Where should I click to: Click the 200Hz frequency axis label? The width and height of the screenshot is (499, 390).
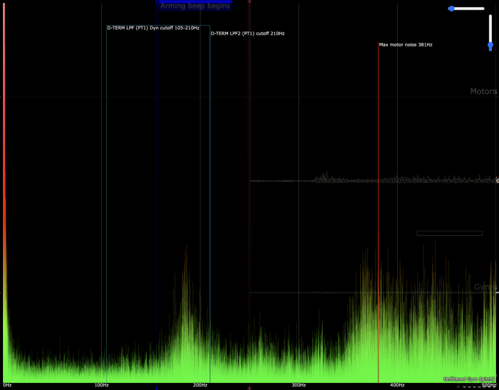pos(200,385)
